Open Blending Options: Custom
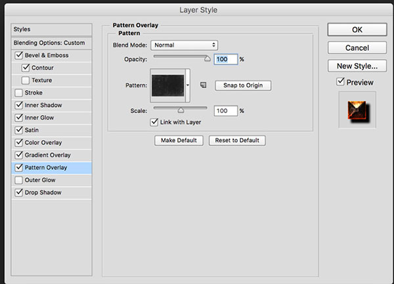Viewport: 394px width, 284px height. click(51, 43)
